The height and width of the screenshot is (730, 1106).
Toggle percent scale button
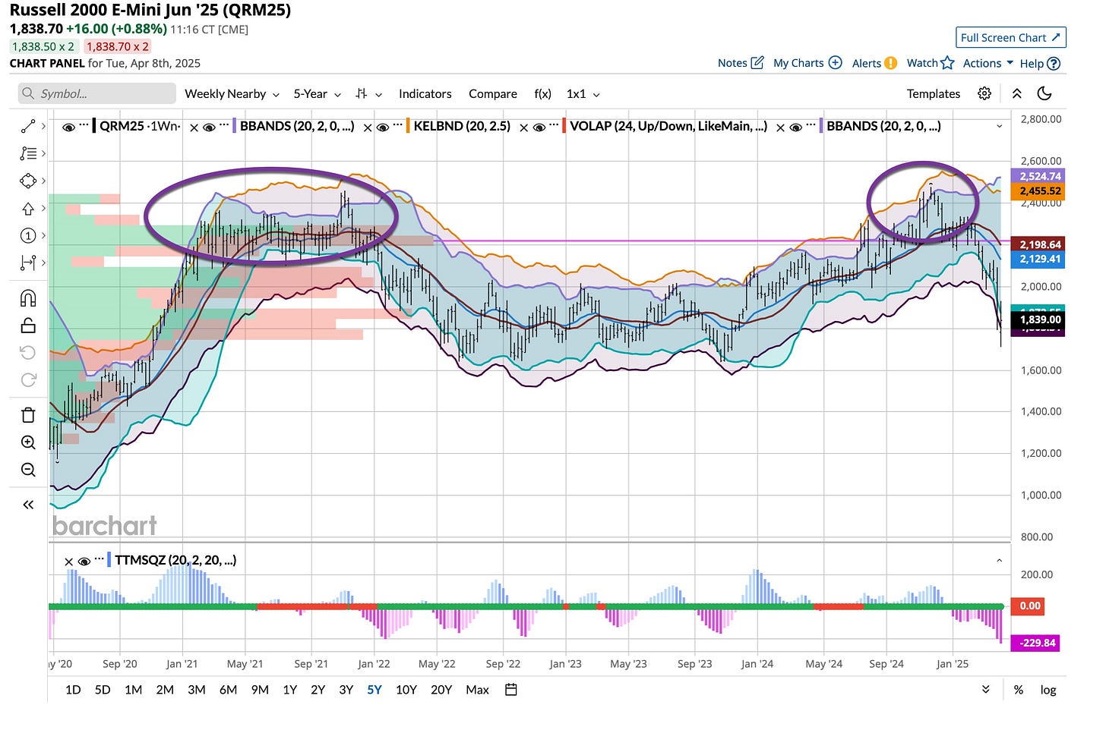pyautogui.click(x=1018, y=690)
